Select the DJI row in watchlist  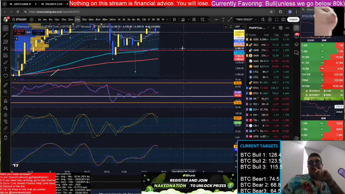[270, 110]
